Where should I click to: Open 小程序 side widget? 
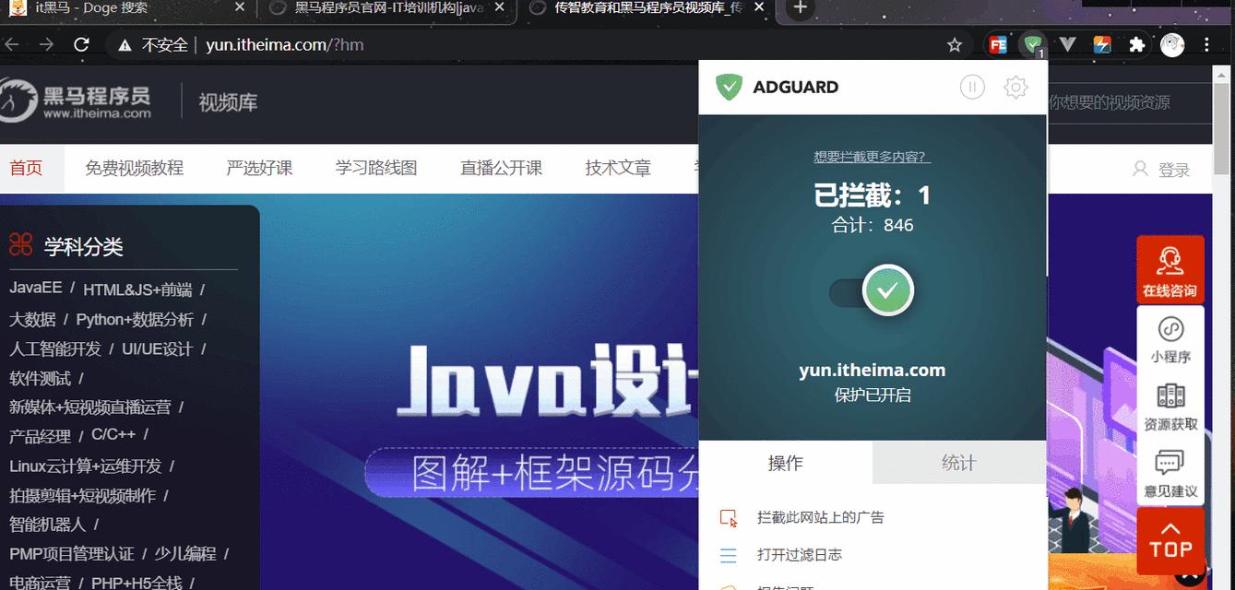(1170, 339)
